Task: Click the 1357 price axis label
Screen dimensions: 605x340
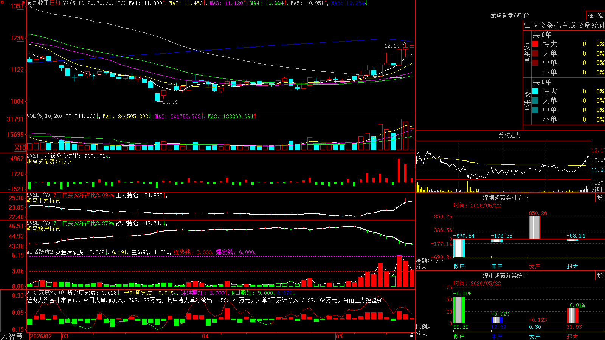Action: pos(17,6)
